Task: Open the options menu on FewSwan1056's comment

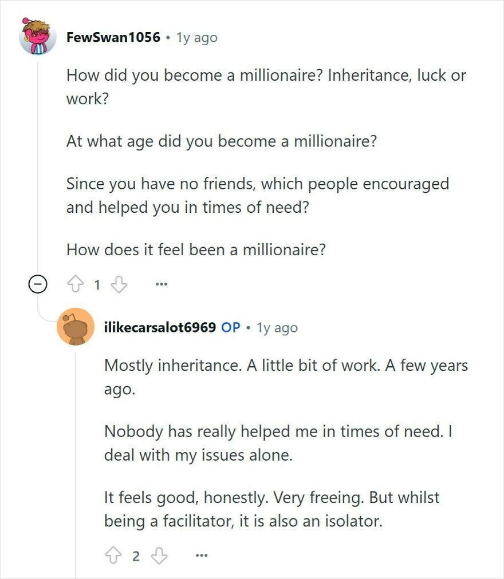Action: pyautogui.click(x=161, y=284)
